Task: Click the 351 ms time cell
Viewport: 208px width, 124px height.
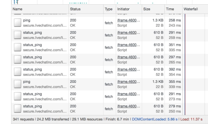Action: [175, 45]
